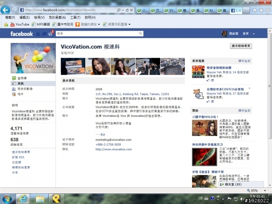Select the Info item in left sidebar
The width and height of the screenshot is (272, 204).
click(33, 83)
